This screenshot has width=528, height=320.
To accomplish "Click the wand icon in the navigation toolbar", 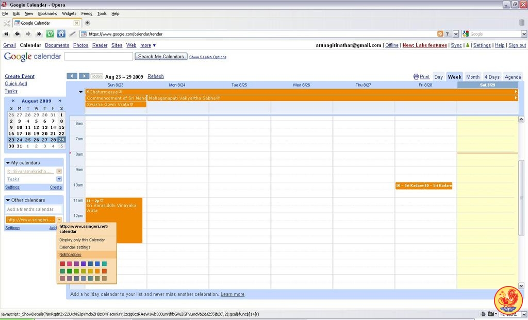I will pyautogui.click(x=72, y=33).
